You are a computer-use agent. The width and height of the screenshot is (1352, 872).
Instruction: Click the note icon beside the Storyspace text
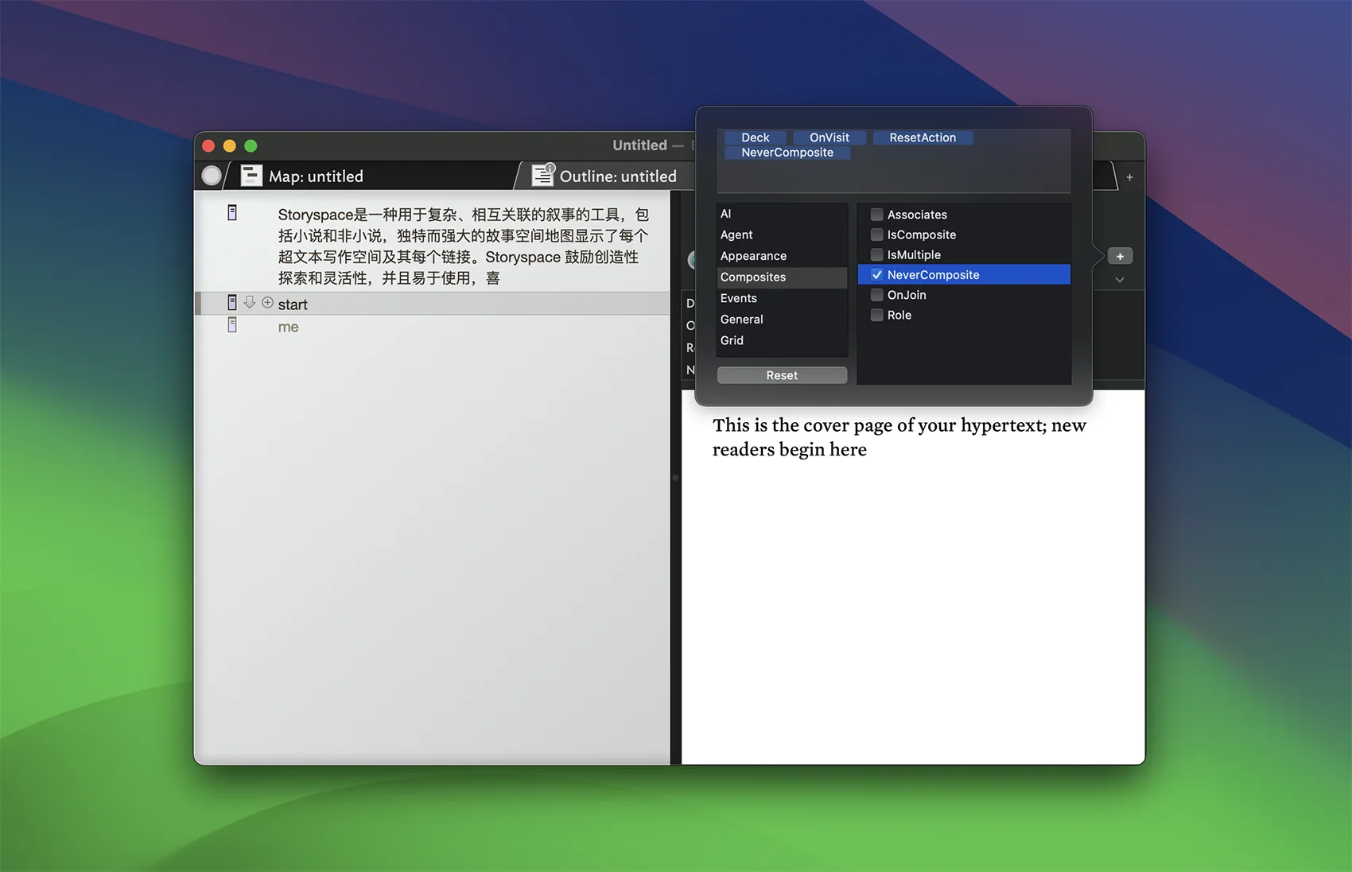coord(232,213)
